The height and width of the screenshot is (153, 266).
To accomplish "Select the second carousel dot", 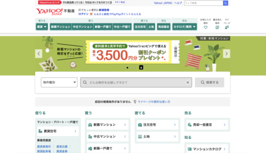I will (x=128, y=68).
